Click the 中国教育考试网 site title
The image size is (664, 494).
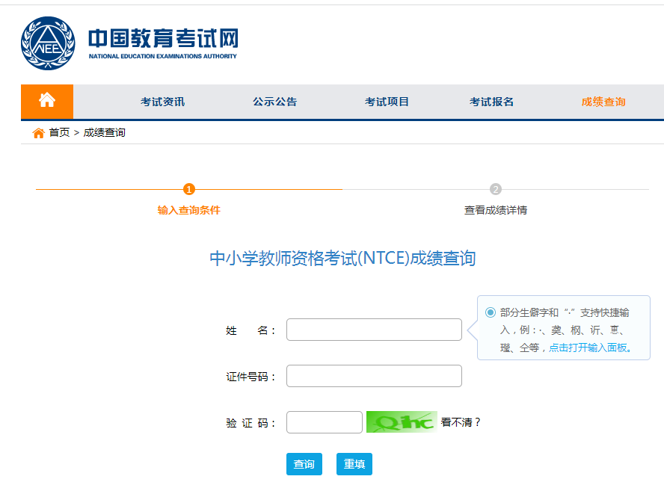tap(164, 39)
